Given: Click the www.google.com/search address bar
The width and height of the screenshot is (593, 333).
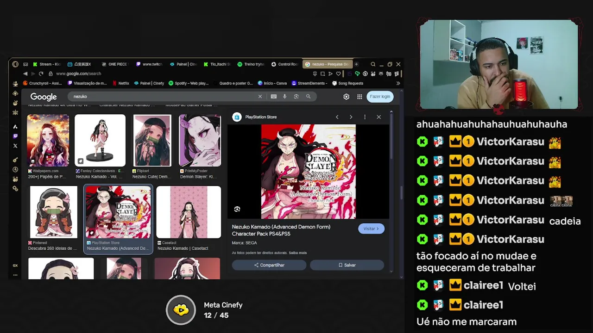Looking at the screenshot, I should [78, 74].
